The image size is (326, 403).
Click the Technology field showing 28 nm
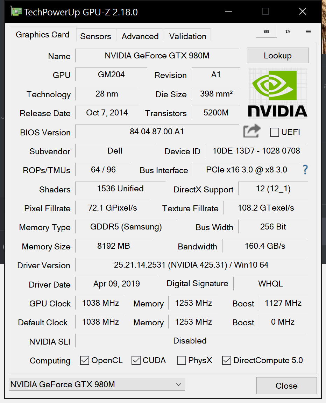tap(107, 93)
